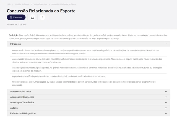Expand Abordagem Diagnóstica section chevron
The width and height of the screenshot is (177, 120).
(166, 97)
